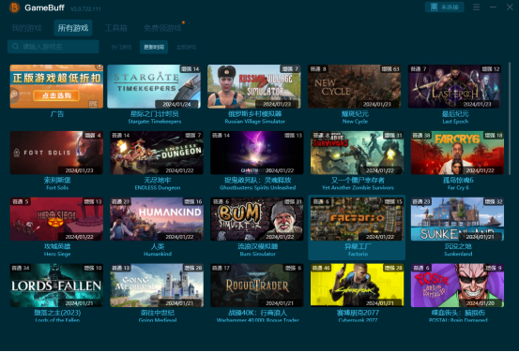Screen dimensions: 519x352
Task: Click the GameBuff orange logo icon
Action: 14,7
